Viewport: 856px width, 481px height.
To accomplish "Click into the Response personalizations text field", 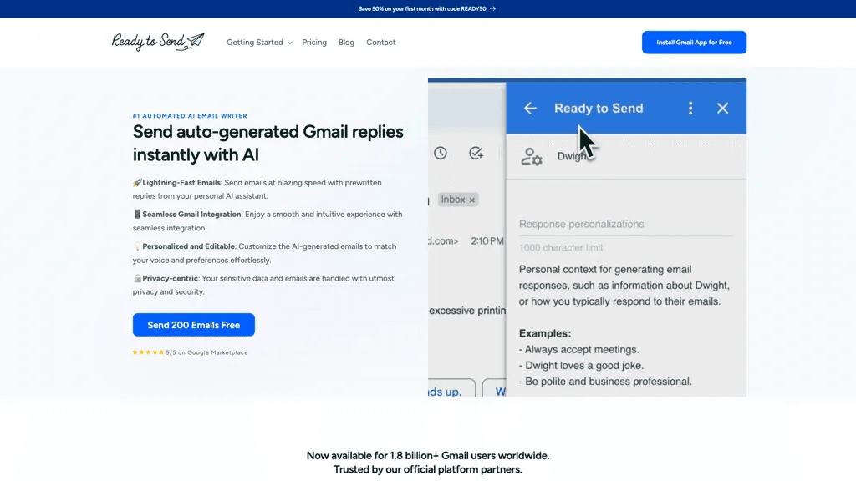I will tap(625, 224).
